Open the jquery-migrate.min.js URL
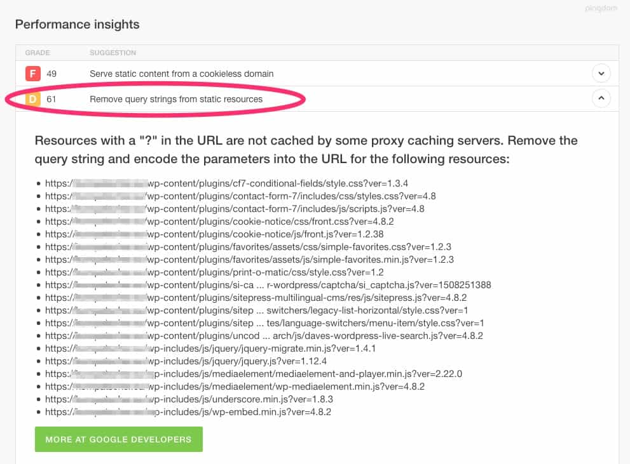The width and height of the screenshot is (630, 464). pos(210,348)
